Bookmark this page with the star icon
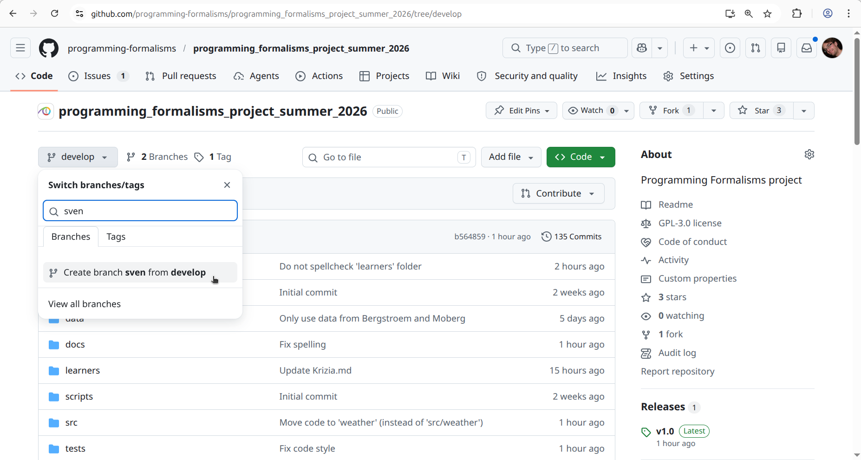 pyautogui.click(x=767, y=13)
